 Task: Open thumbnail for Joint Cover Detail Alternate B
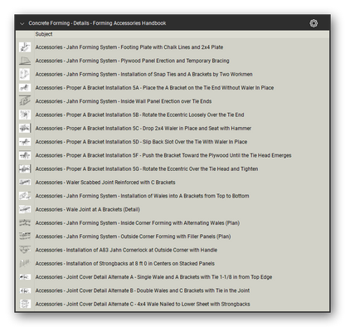click(x=25, y=290)
